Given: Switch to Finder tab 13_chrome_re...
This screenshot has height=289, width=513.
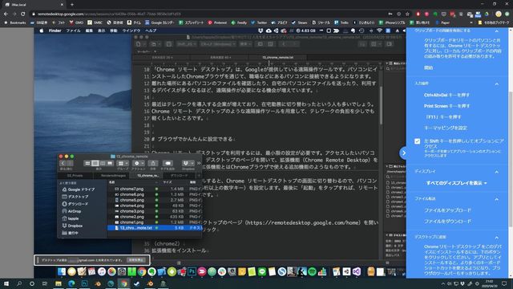Looking at the screenshot, I should (x=147, y=176).
